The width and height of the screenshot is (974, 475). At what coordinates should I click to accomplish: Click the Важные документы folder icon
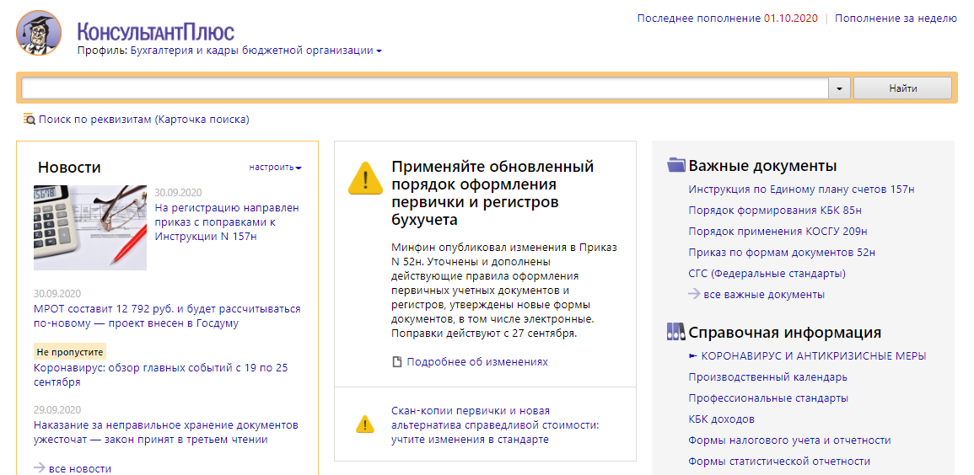point(675,165)
